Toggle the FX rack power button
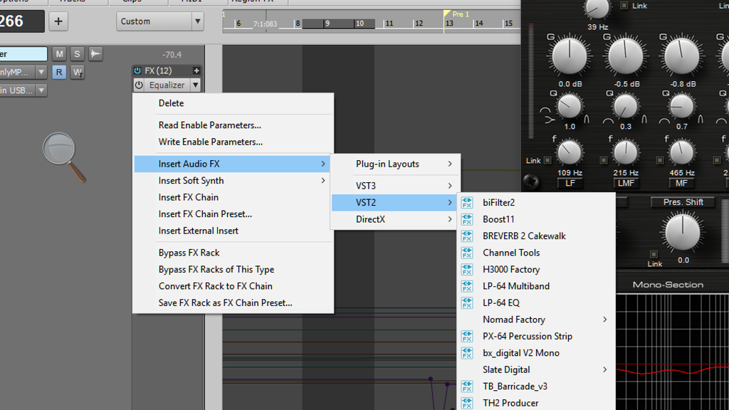 [x=137, y=70]
